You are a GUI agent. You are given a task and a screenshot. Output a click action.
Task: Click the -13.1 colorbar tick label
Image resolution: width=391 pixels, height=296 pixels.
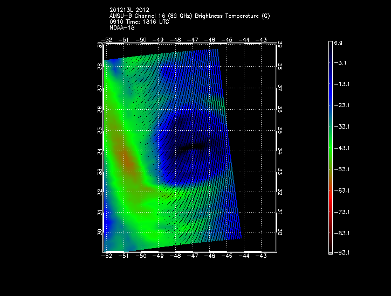click(342, 84)
